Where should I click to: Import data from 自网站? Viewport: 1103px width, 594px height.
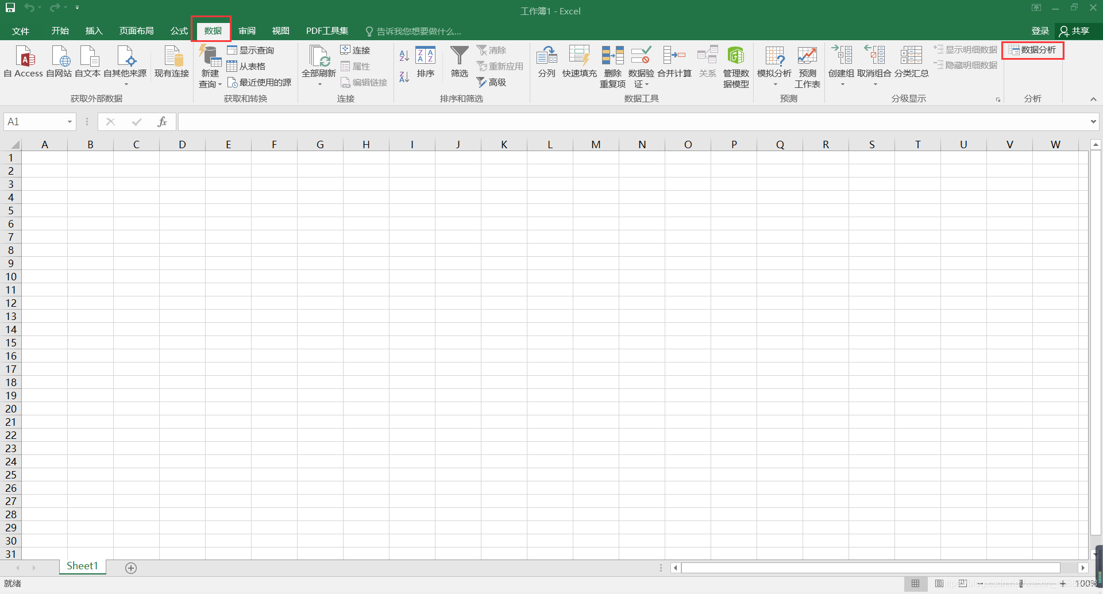click(59, 61)
